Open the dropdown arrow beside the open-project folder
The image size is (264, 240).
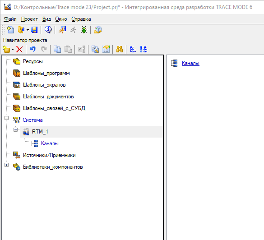(x=28, y=30)
